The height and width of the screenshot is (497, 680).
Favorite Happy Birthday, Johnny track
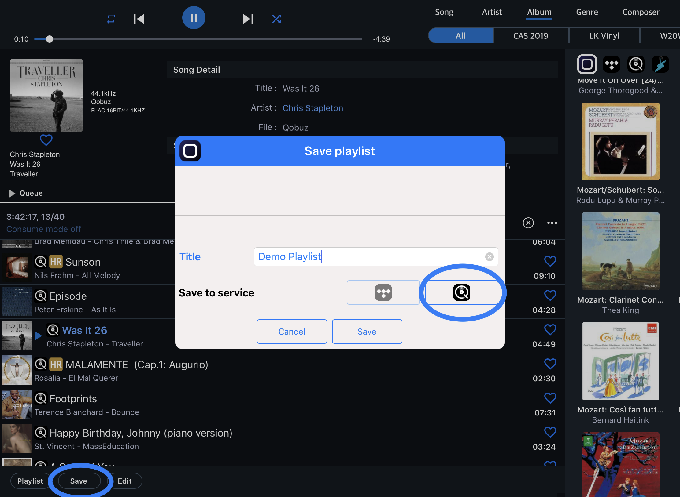point(550,432)
